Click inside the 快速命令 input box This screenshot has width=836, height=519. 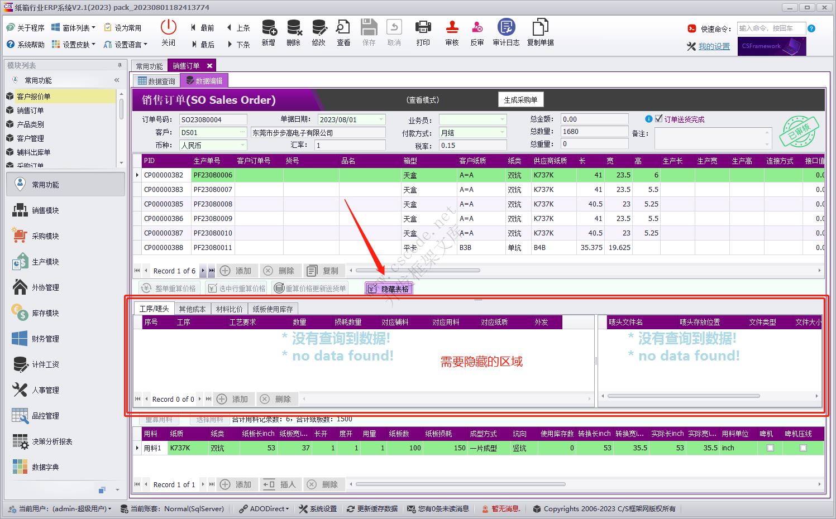click(x=772, y=27)
